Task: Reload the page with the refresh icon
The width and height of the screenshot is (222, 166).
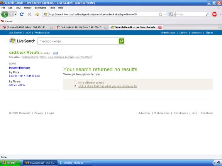Action: (x=22, y=14)
